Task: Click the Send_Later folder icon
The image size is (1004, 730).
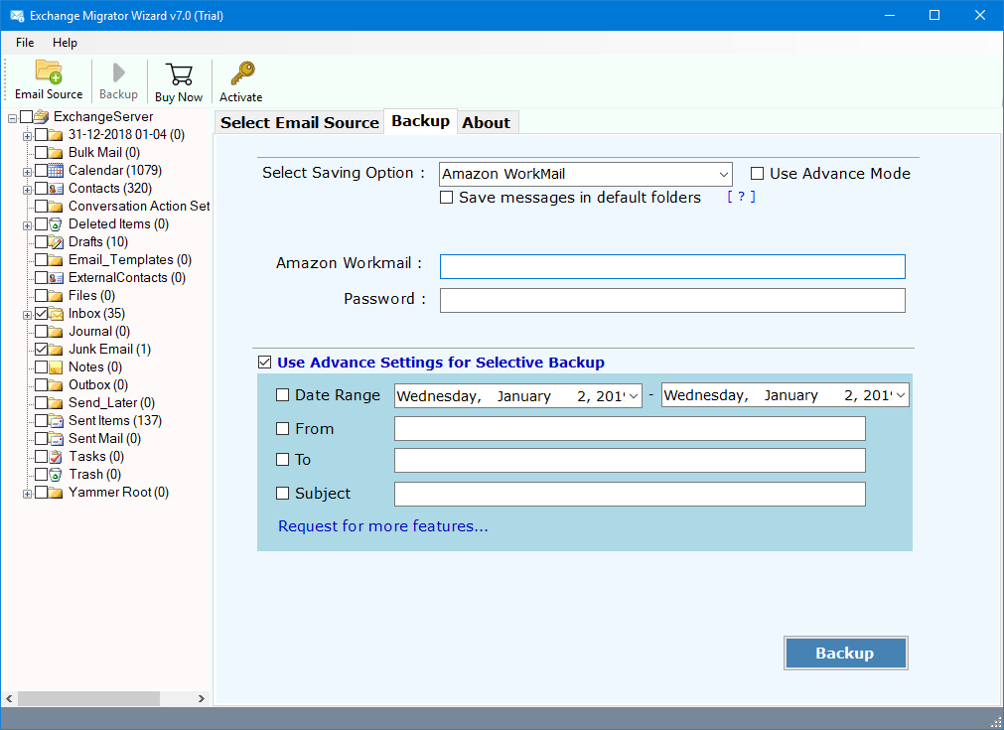Action: (x=57, y=403)
